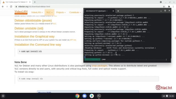Open the Chrome three-dot menu
This screenshot has height=99, width=176.
173,7
